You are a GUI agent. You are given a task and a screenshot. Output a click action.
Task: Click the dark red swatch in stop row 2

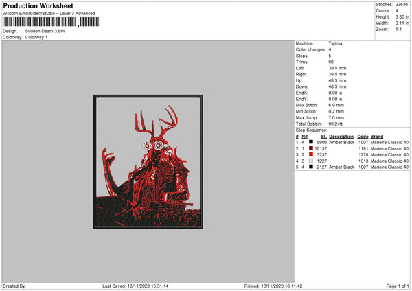[x=312, y=148]
